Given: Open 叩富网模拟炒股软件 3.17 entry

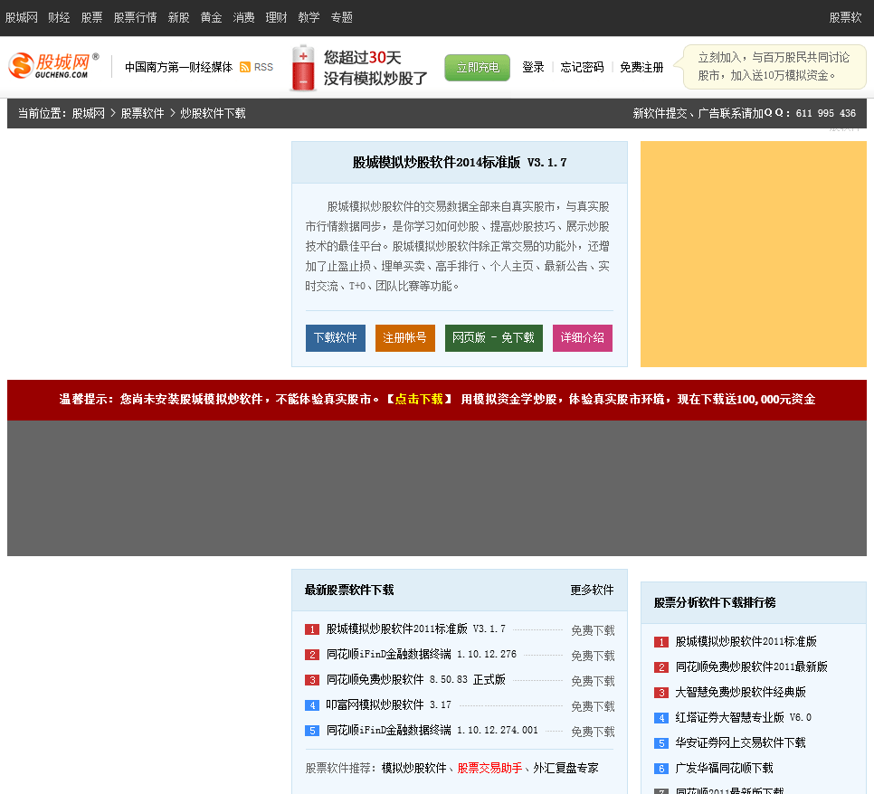Looking at the screenshot, I should coord(388,704).
